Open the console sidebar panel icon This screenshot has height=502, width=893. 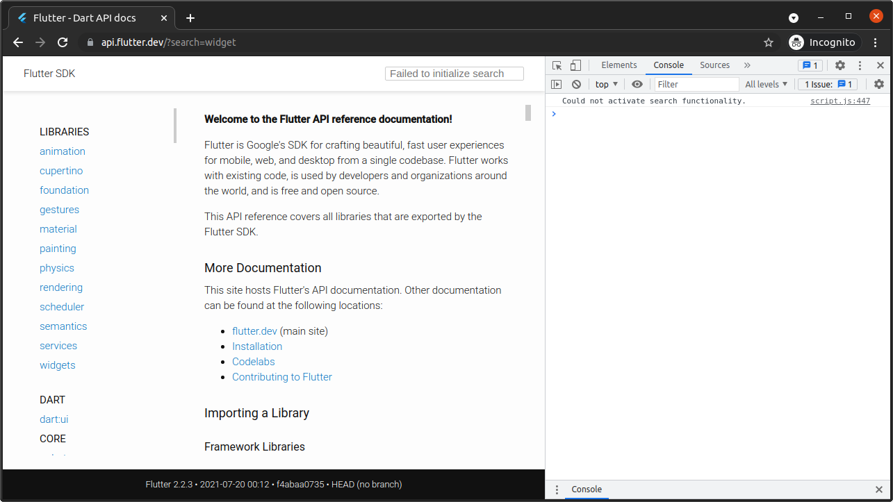click(557, 83)
